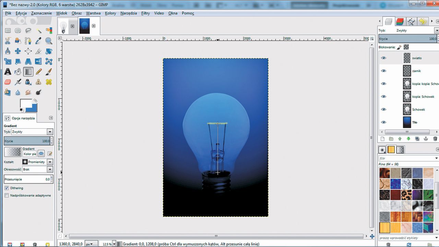
Task: Select the Clone stamp tool
Action: [38, 82]
